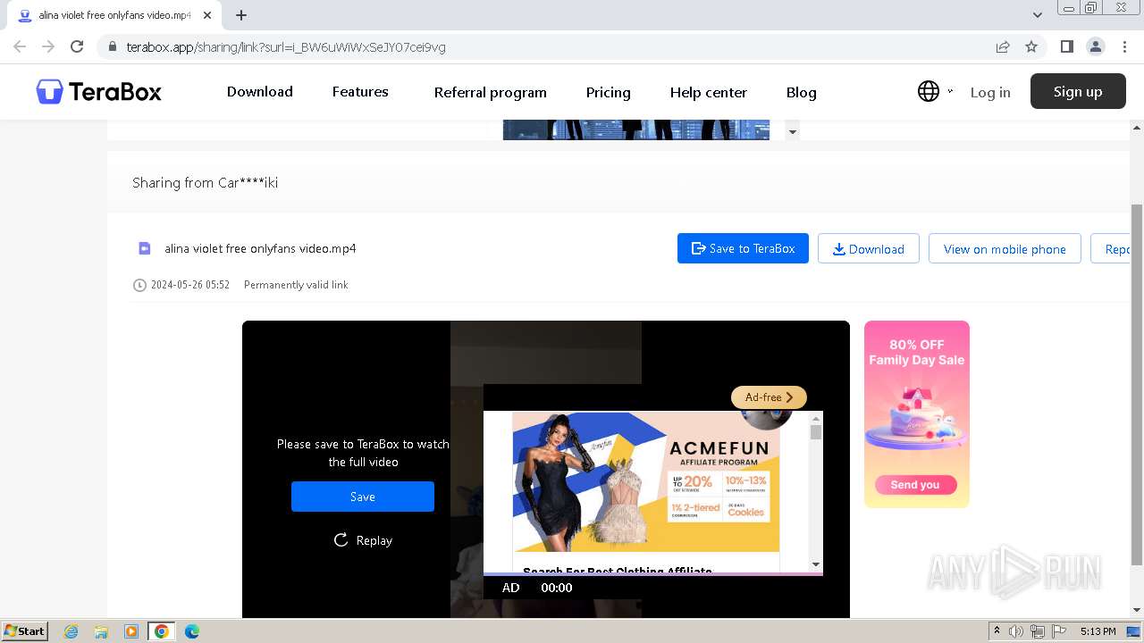Click Save to TeraBox button
Image resolution: width=1144 pixels, height=643 pixels.
(x=743, y=248)
